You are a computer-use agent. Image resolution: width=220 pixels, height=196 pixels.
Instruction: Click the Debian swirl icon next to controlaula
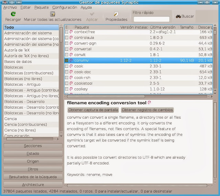pos(71,37)
